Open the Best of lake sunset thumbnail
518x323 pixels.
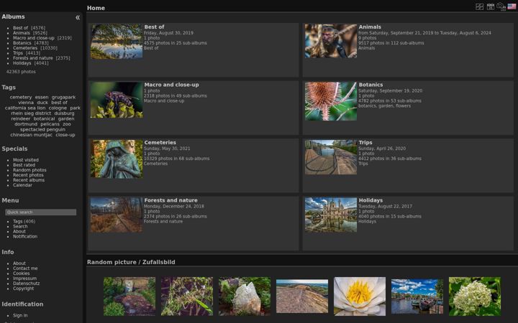pos(117,41)
